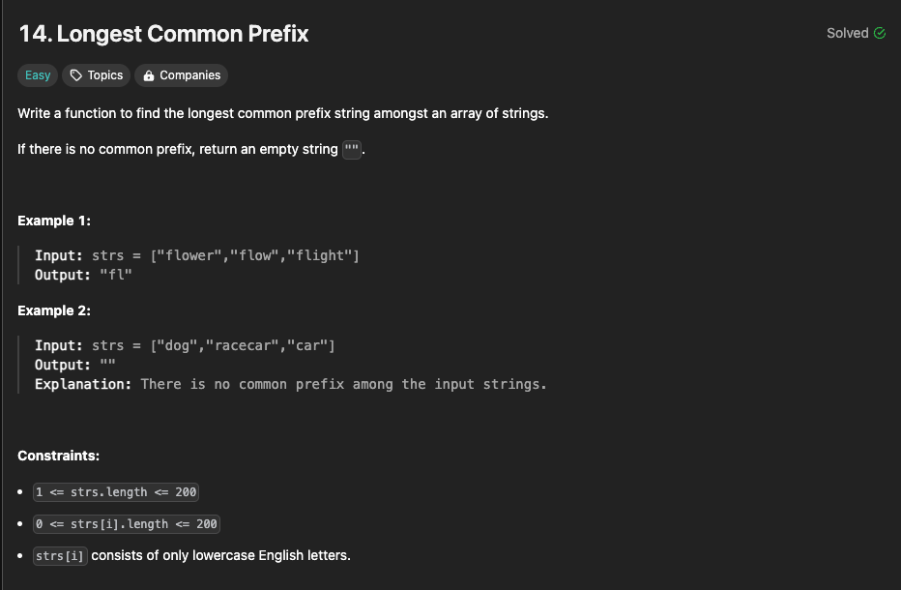Screen dimensions: 901x590
Task: Click the Constraints heading
Action: pyautogui.click(x=58, y=455)
